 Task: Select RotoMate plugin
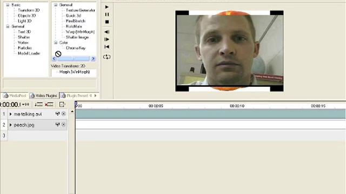point(74,26)
